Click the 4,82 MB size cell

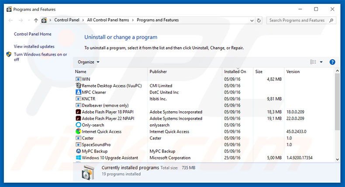tap(274, 79)
